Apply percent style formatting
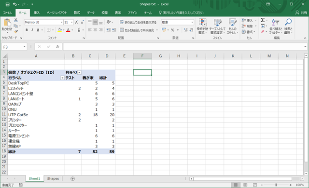The image size is (309, 188). pos(172,30)
